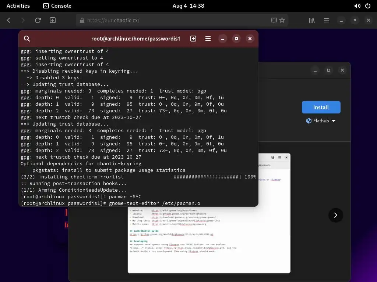Click the '(2/2) installing chaotic-mirrorlist' line
This screenshot has height=282, width=377.
point(138,177)
